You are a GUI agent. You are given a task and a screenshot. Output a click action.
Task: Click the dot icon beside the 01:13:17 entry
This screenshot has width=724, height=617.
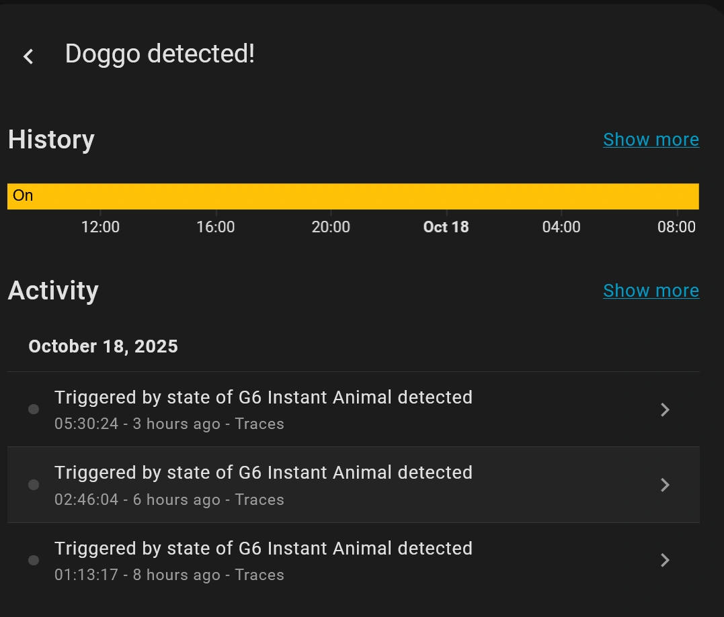pos(34,561)
